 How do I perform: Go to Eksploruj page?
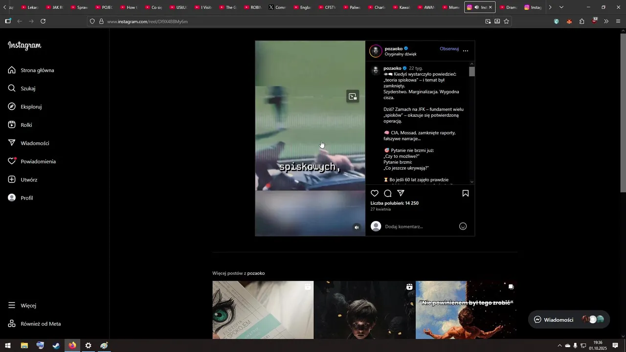(x=25, y=107)
